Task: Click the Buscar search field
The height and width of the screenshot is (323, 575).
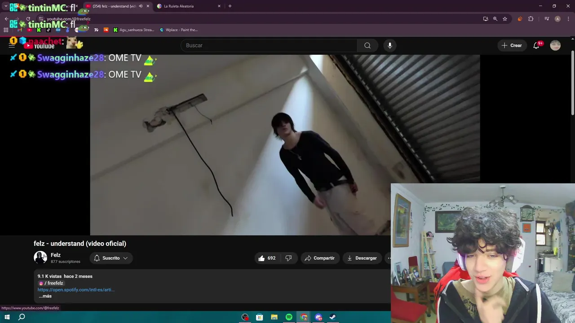Action: pos(269,45)
